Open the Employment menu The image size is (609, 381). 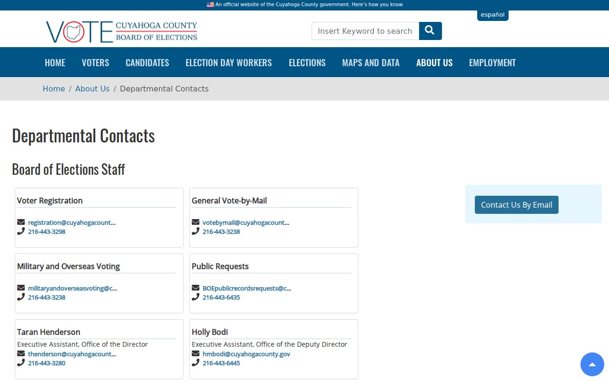pyautogui.click(x=492, y=62)
